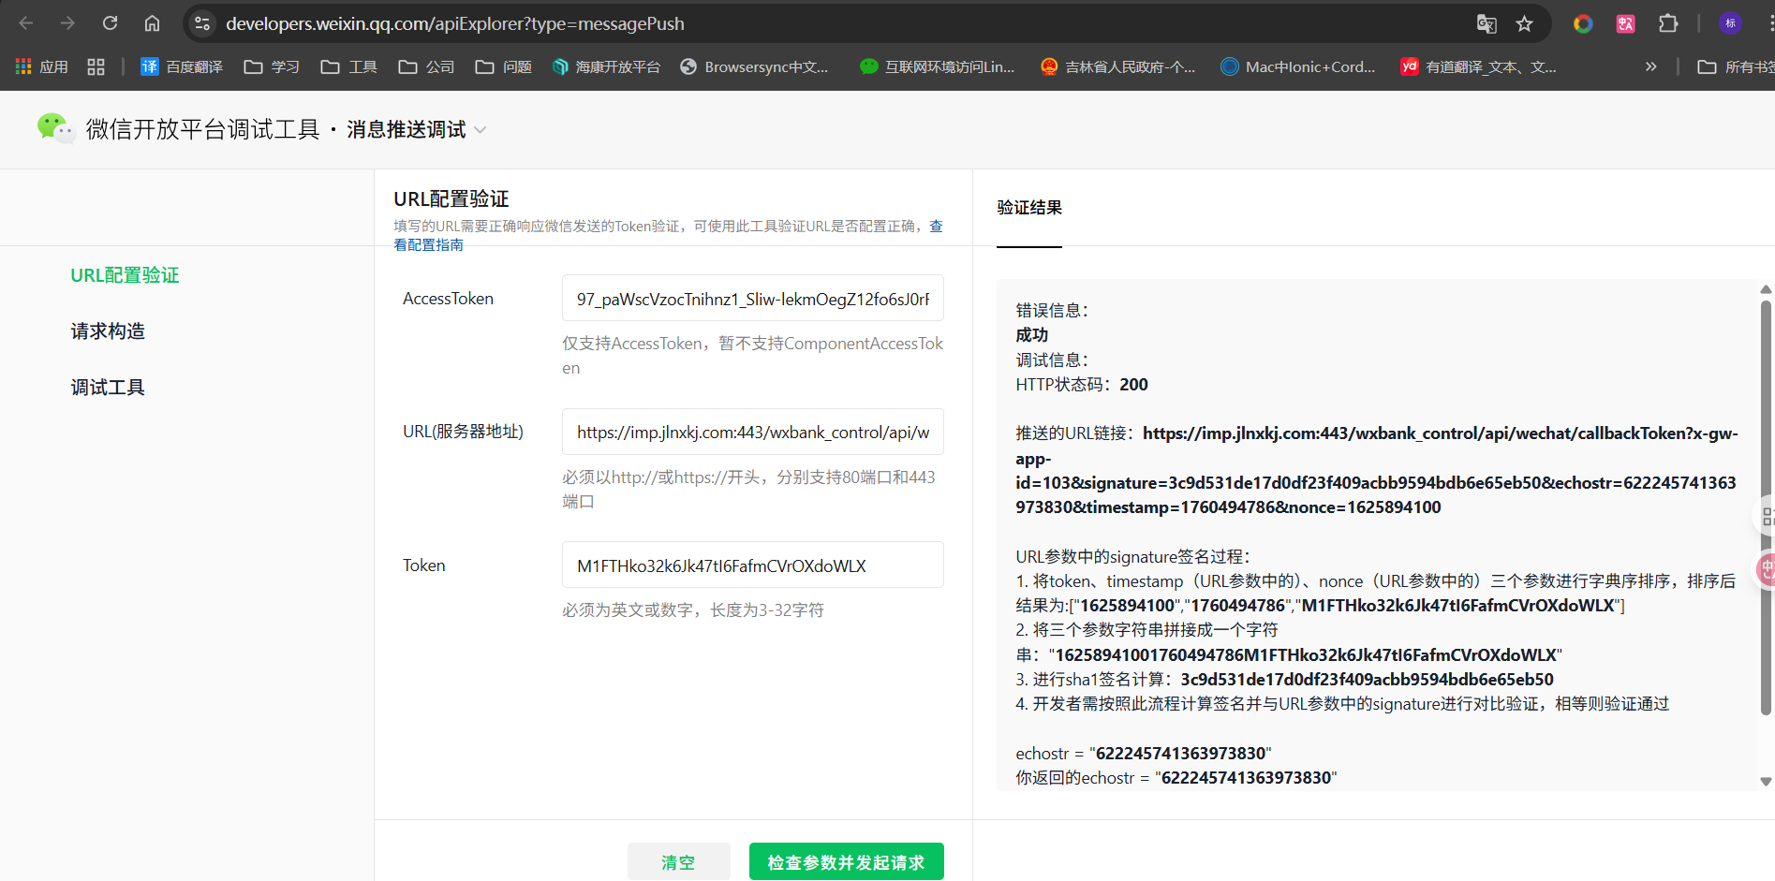The image size is (1775, 881).
Task: Open the 吉林省人民政府 bookmark
Action: click(1118, 66)
